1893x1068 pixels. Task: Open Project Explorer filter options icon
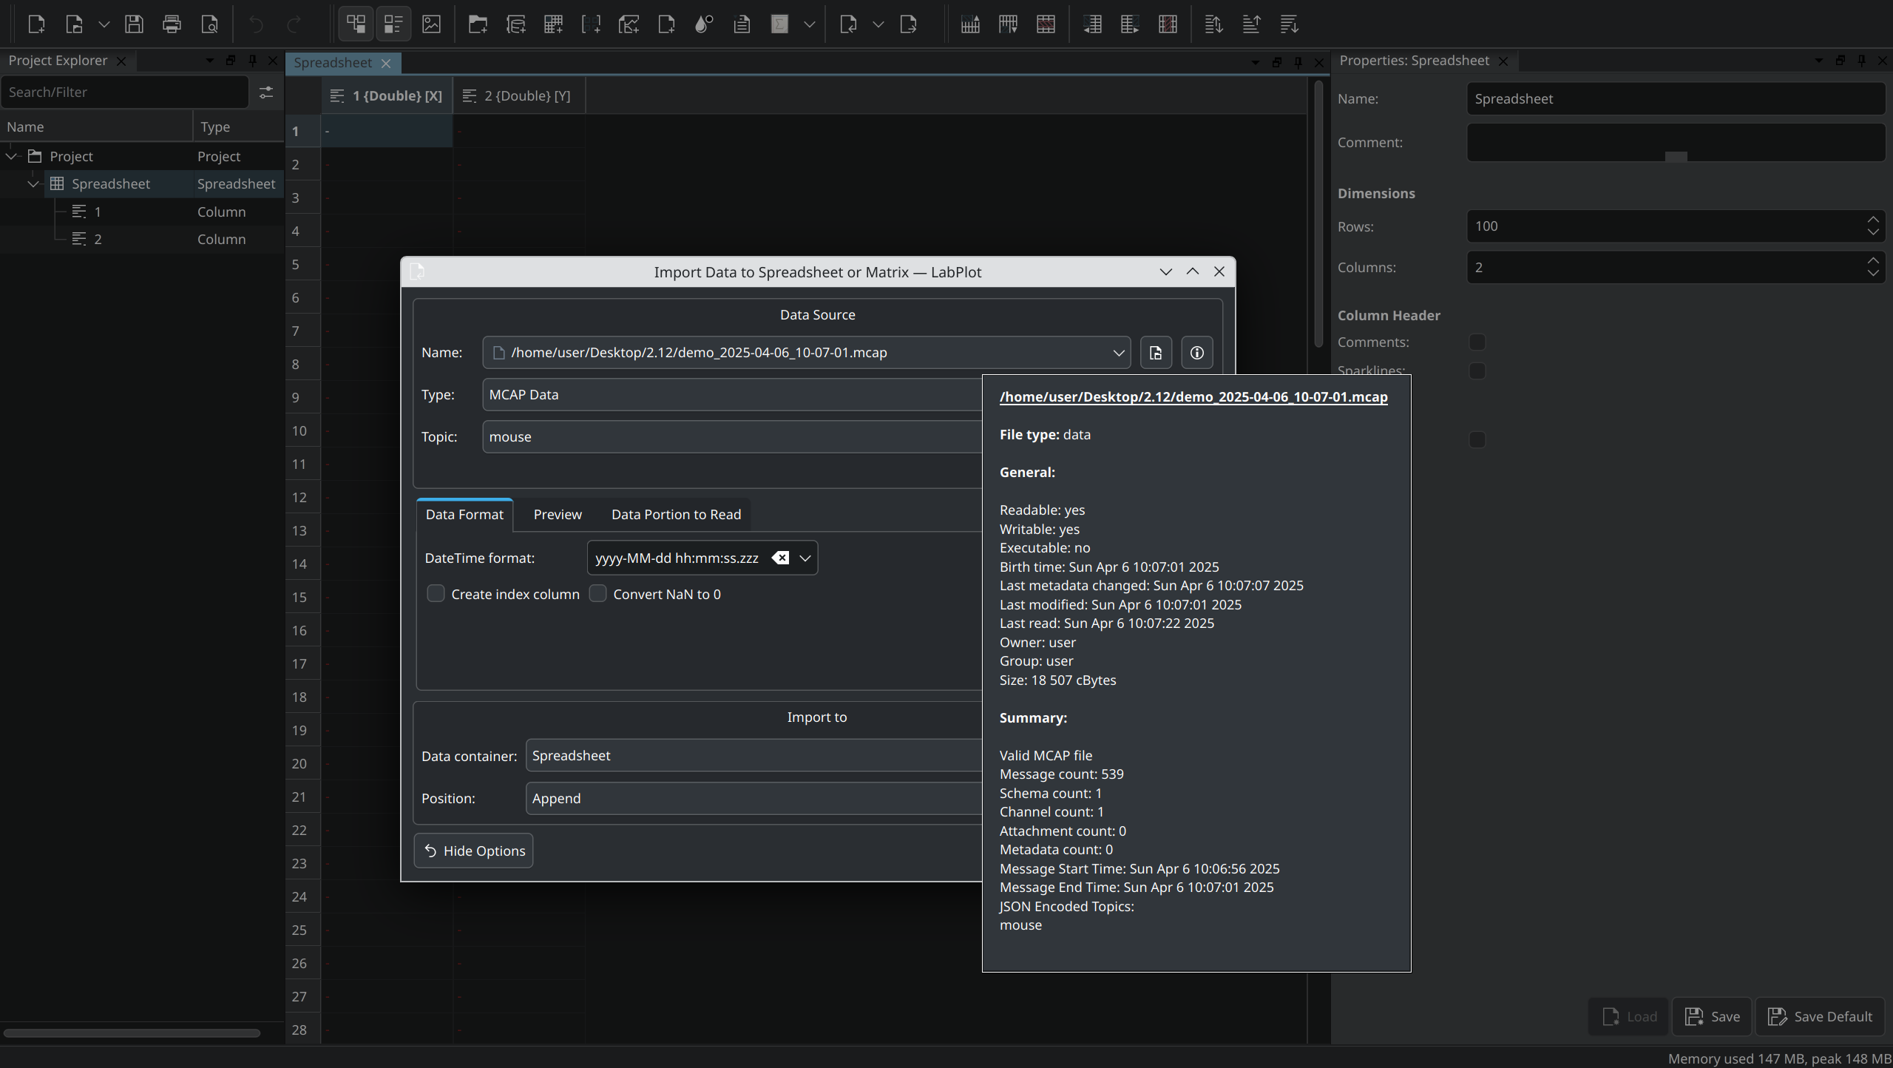coord(265,92)
